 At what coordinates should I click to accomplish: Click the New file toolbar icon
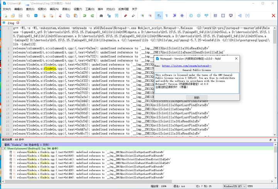pyautogui.click(x=5, y=16)
